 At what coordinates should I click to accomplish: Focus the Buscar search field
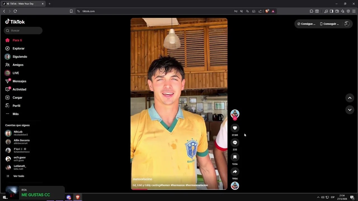click(x=23, y=30)
